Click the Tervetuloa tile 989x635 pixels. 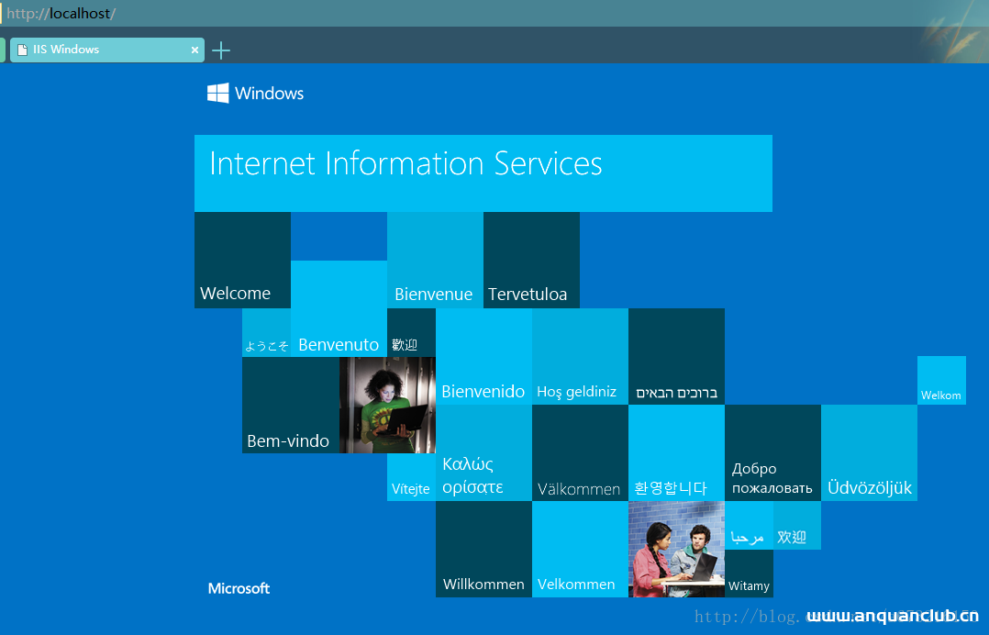point(532,260)
